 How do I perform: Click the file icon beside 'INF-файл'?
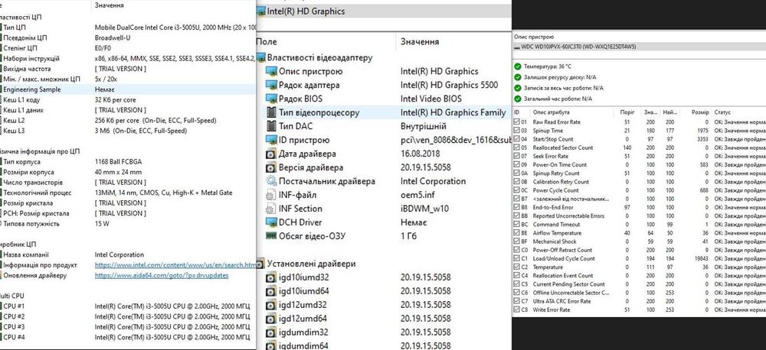(x=271, y=195)
